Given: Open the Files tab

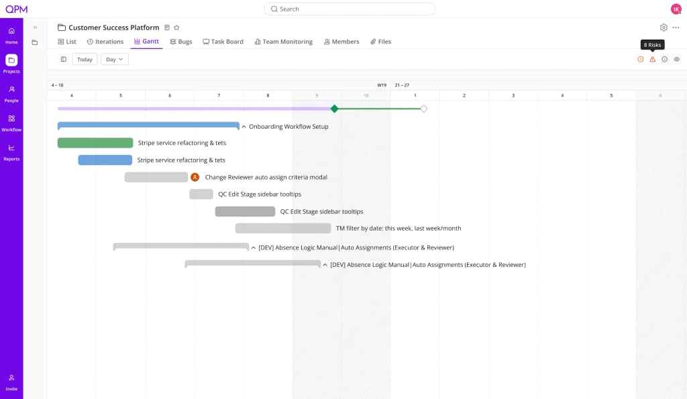Looking at the screenshot, I should (x=380, y=42).
